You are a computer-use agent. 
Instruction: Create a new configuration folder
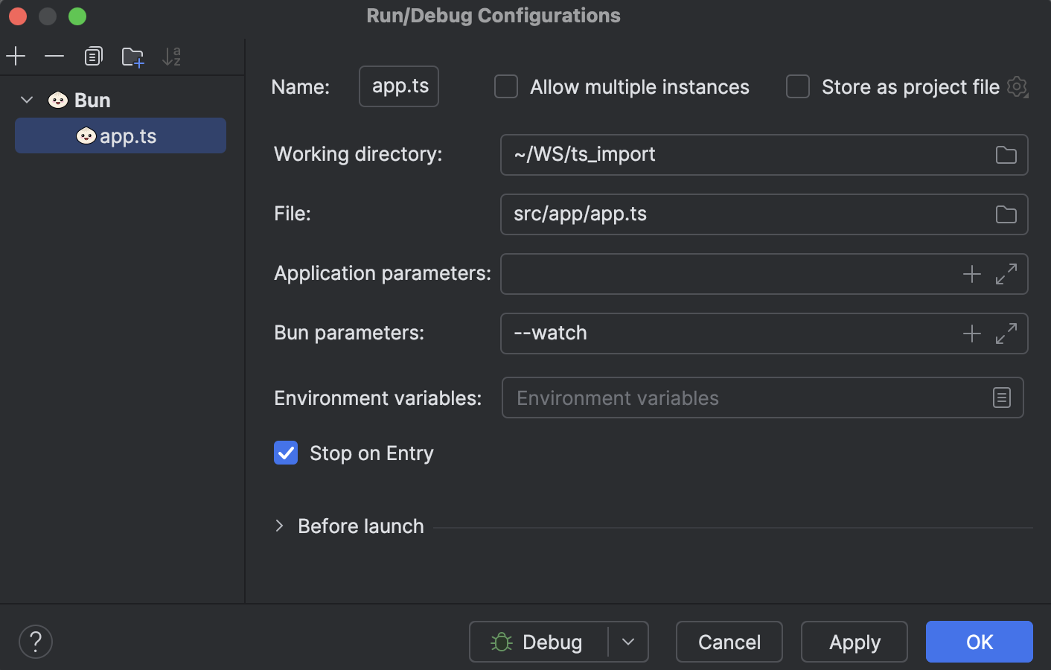(132, 56)
